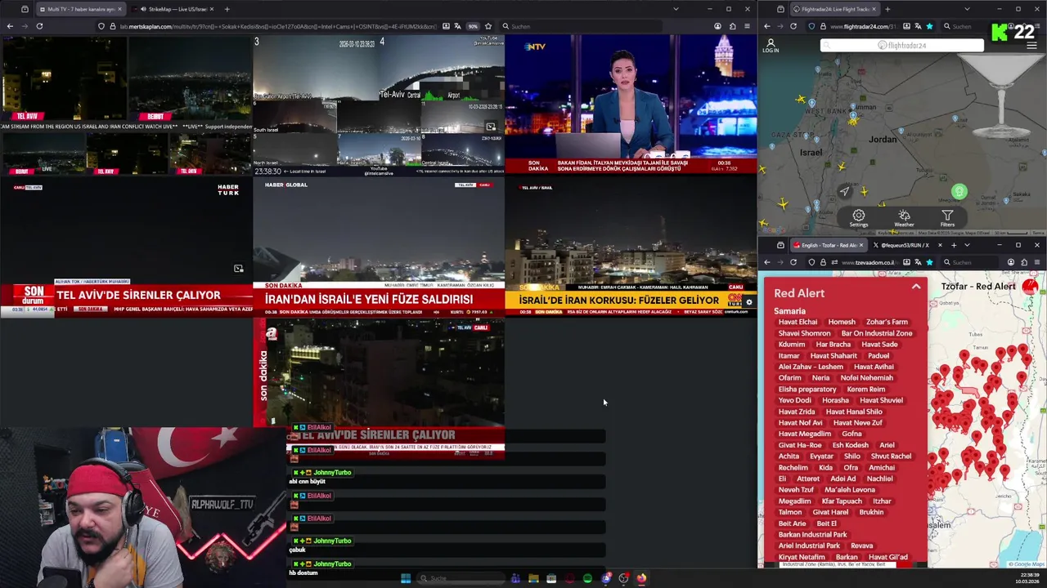The width and height of the screenshot is (1047, 588).
Task: Select the Multi TV haber kanalları tab
Action: pyautogui.click(x=79, y=9)
